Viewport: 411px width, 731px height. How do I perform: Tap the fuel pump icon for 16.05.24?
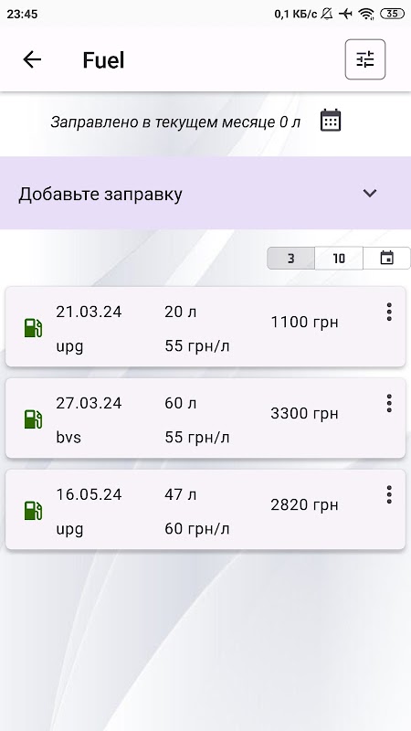pyautogui.click(x=33, y=511)
